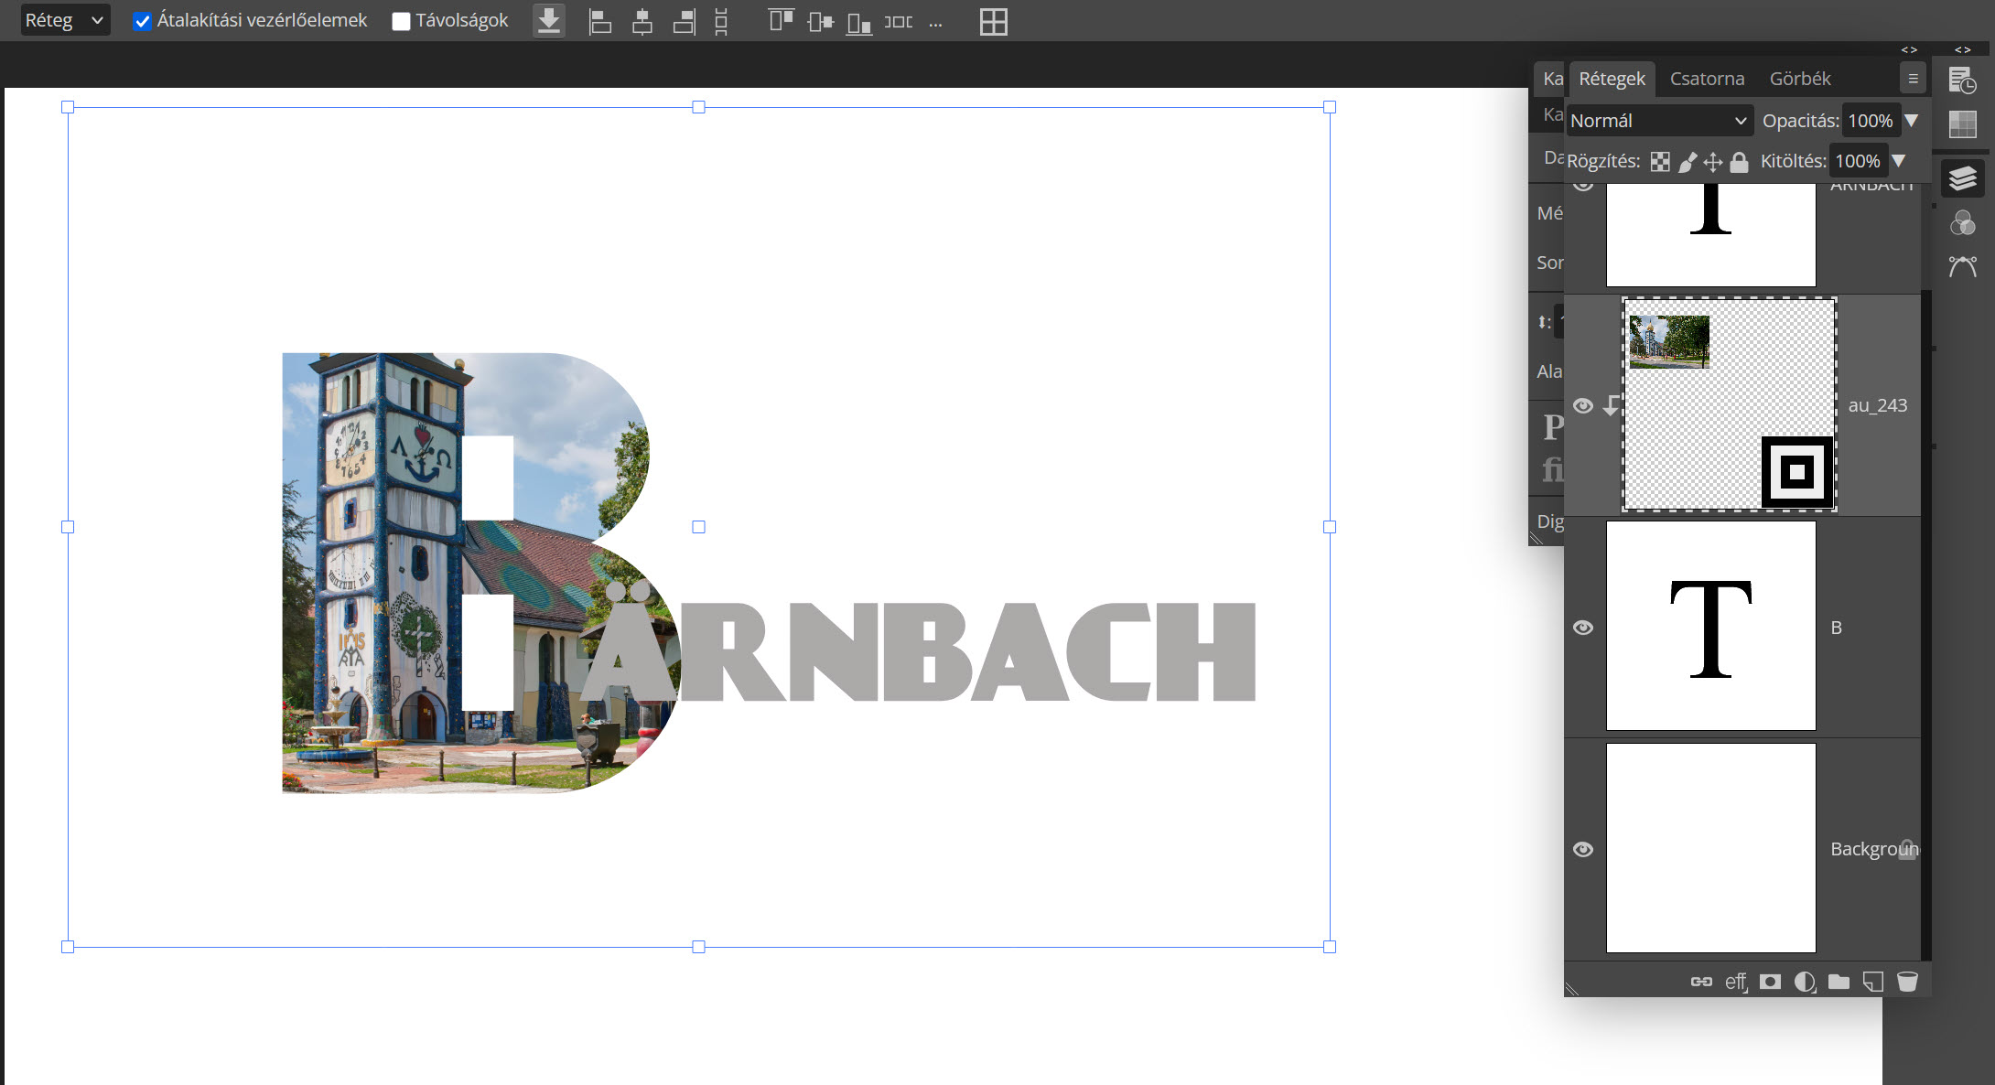Align layers to bottom edges
Viewport: 1995px width, 1085px height.
pyautogui.click(x=858, y=22)
